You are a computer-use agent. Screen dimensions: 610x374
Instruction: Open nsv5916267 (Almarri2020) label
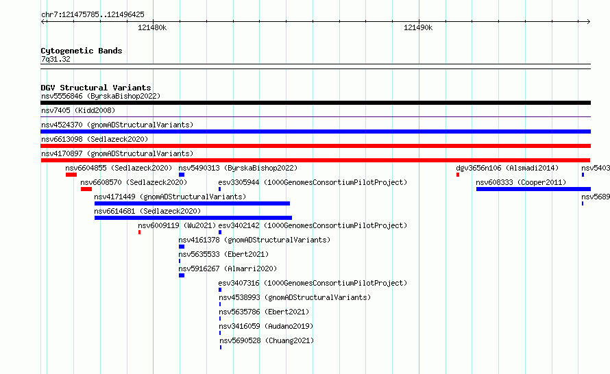click(x=228, y=269)
